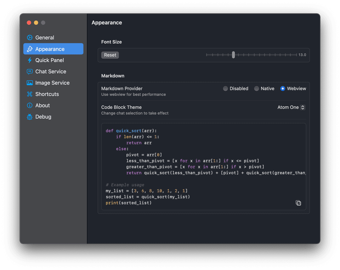Image resolution: width=340 pixels, height=270 pixels.
Task: Click the Shortcuts command key icon
Action: pos(30,94)
